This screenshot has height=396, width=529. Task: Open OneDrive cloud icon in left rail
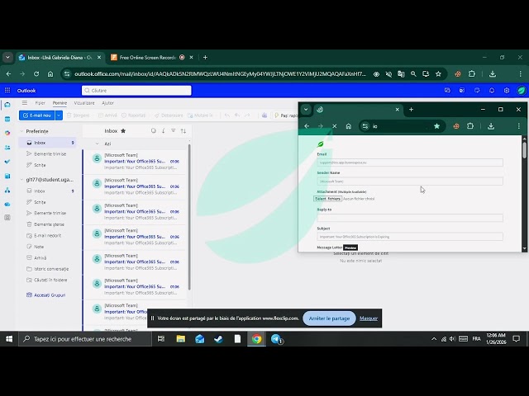pos(7,204)
